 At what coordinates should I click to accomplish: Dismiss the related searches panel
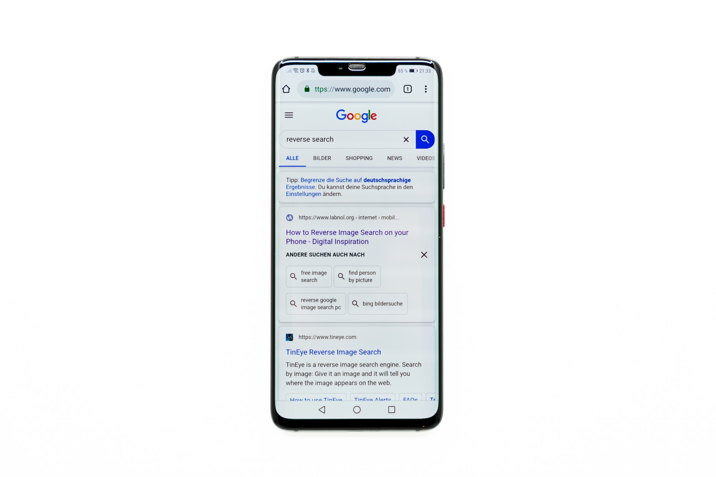[424, 254]
